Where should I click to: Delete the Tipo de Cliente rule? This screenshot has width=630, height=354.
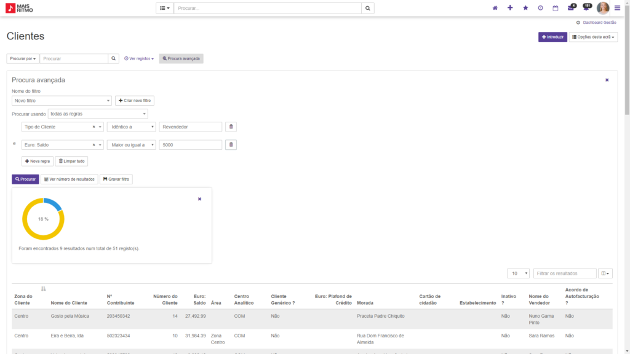(231, 127)
